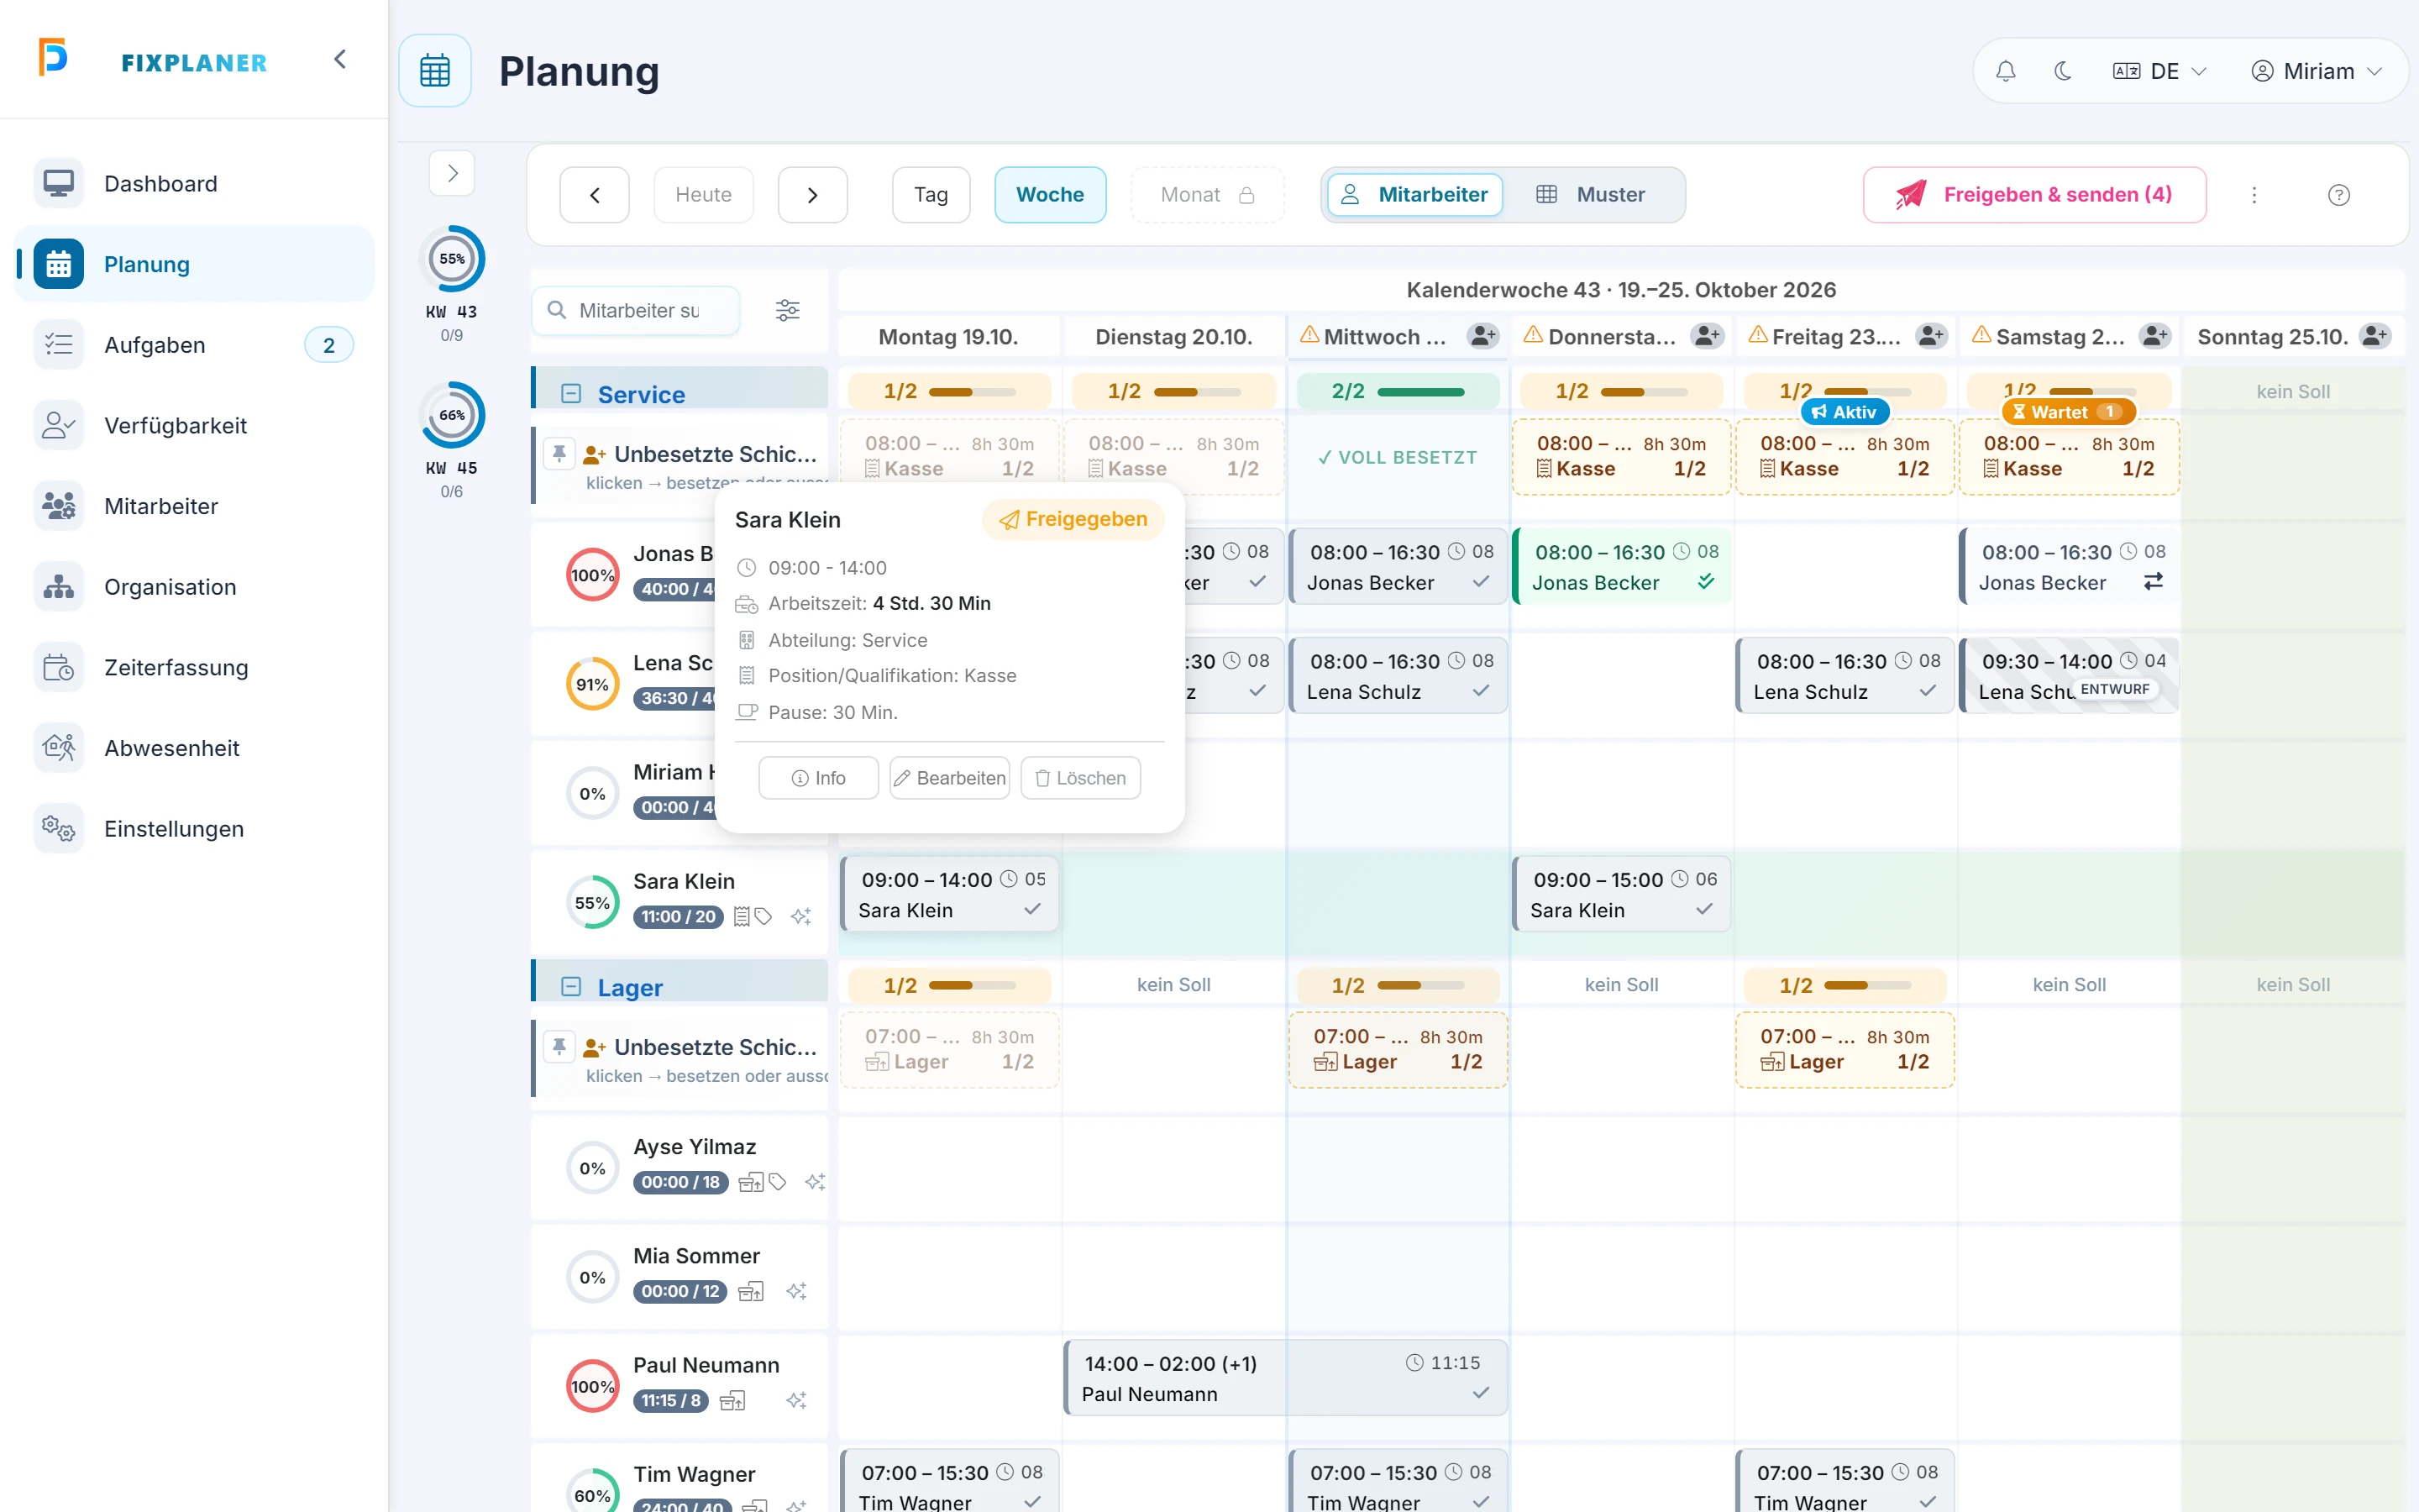Go to the previous week
The width and height of the screenshot is (2419, 1512).
click(x=594, y=195)
